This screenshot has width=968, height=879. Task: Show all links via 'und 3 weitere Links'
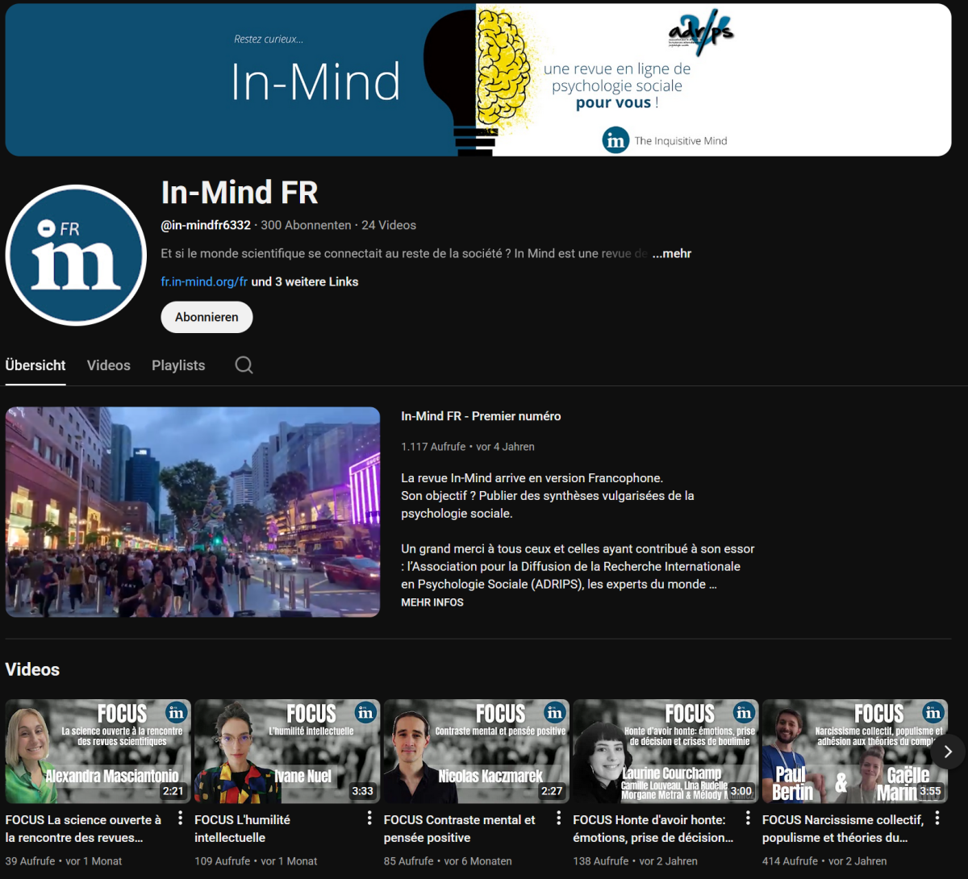pos(305,281)
